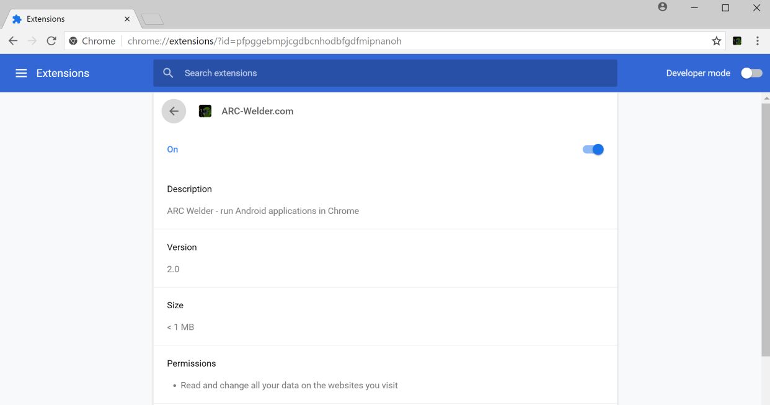Open the Chrome profile avatar icon
Image resolution: width=770 pixels, height=405 pixels.
pos(663,7)
